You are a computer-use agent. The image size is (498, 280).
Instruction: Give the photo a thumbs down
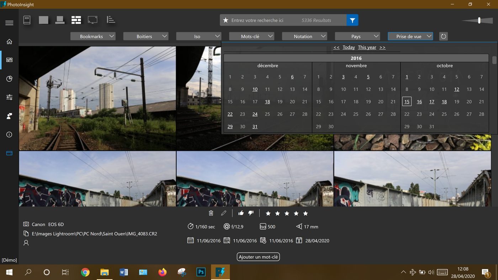251,212
